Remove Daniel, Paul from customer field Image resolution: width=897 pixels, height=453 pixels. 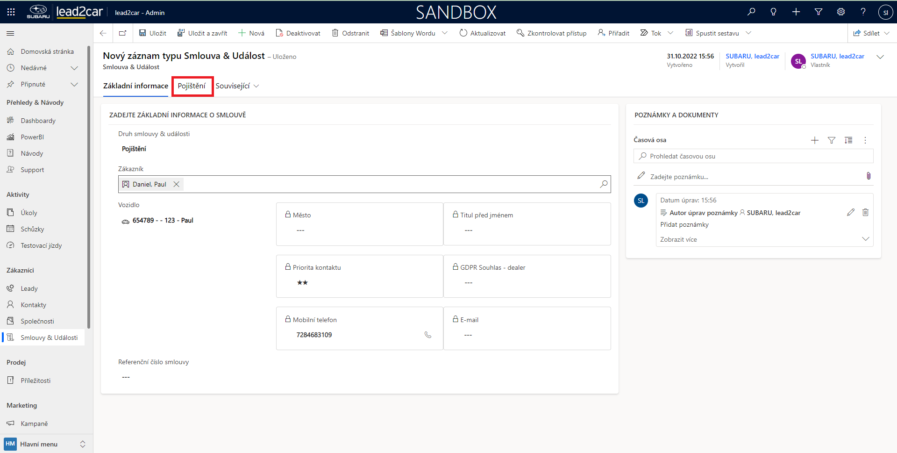point(177,184)
